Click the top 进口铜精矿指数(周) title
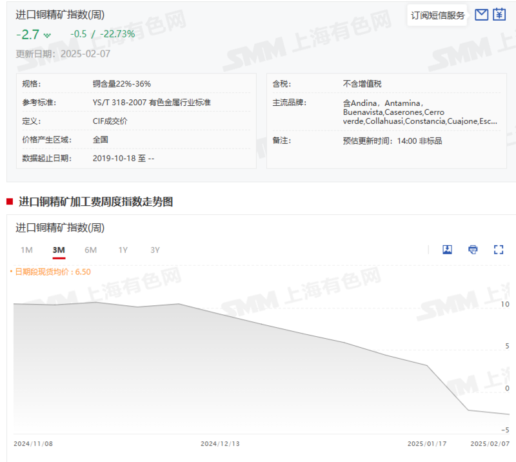 point(60,15)
